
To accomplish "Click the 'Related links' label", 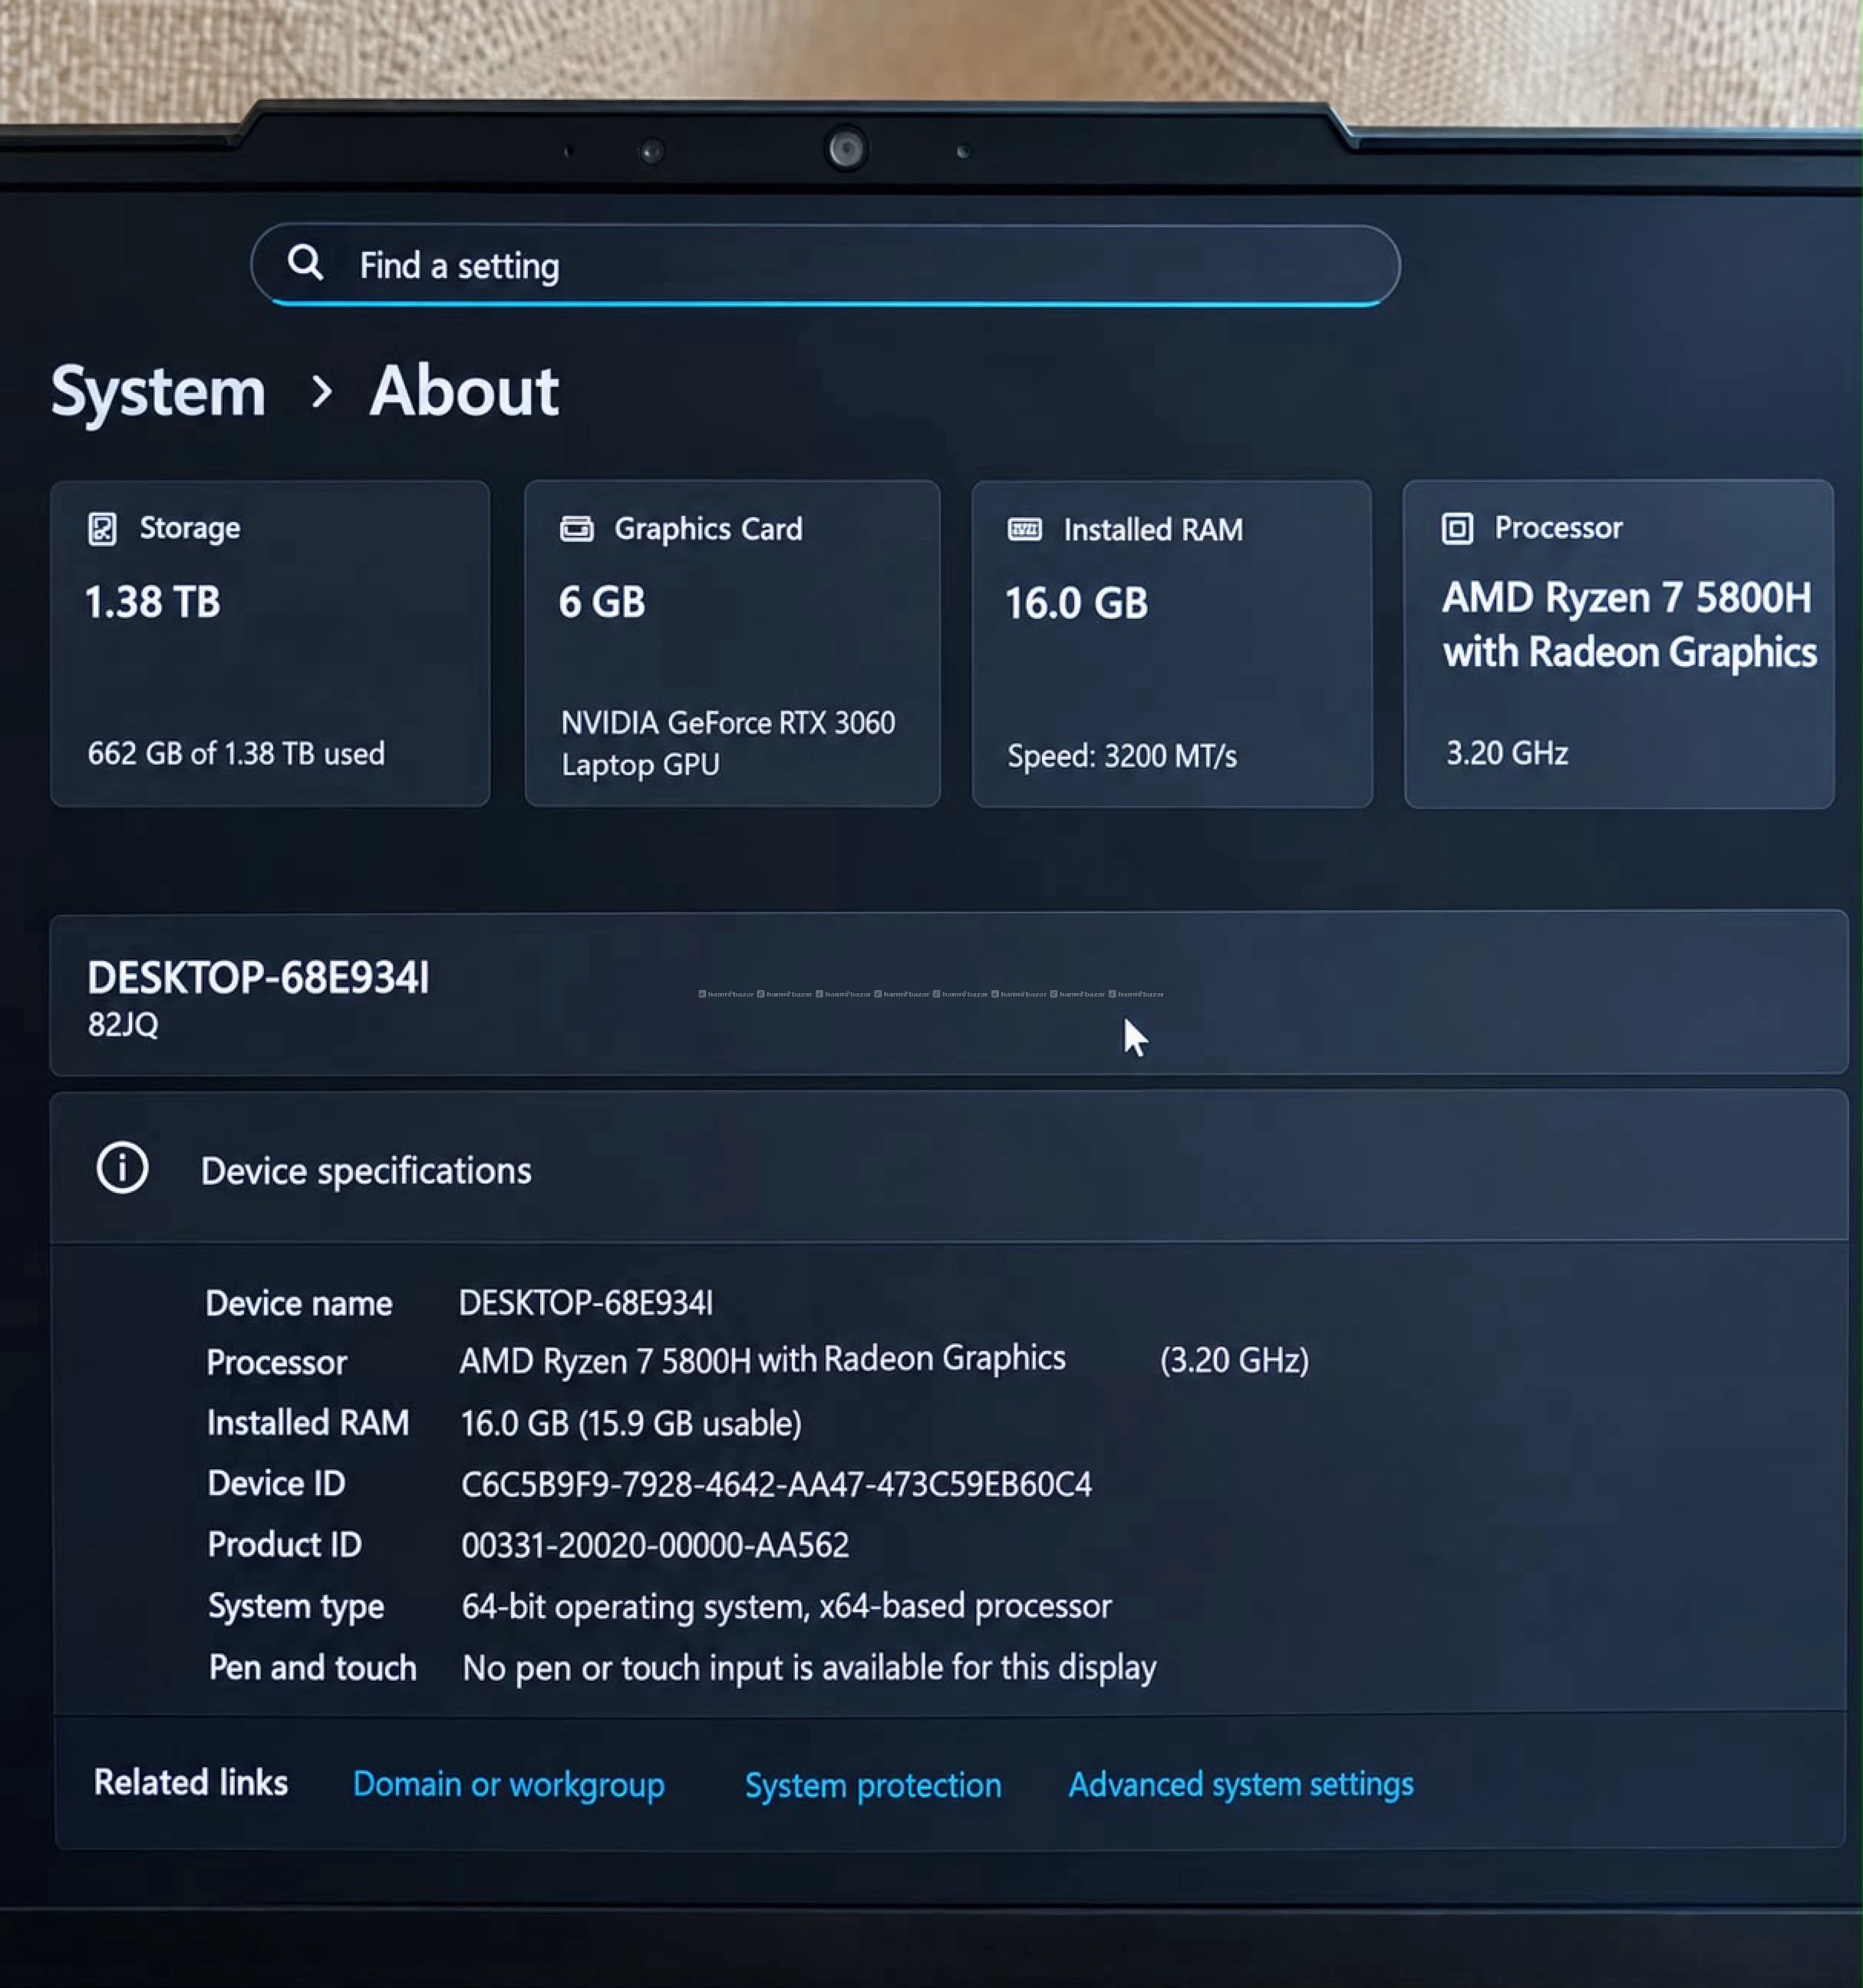I will coord(190,1783).
